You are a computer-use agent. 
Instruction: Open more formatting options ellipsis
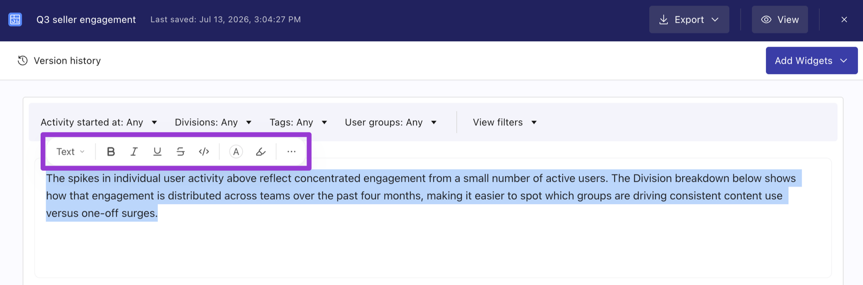291,151
